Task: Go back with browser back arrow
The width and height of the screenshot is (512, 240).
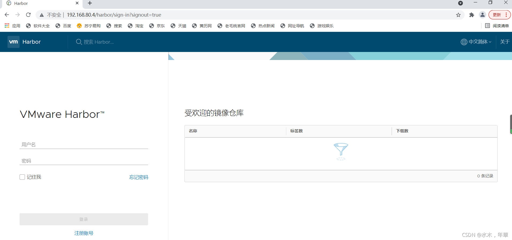Action: pos(7,15)
